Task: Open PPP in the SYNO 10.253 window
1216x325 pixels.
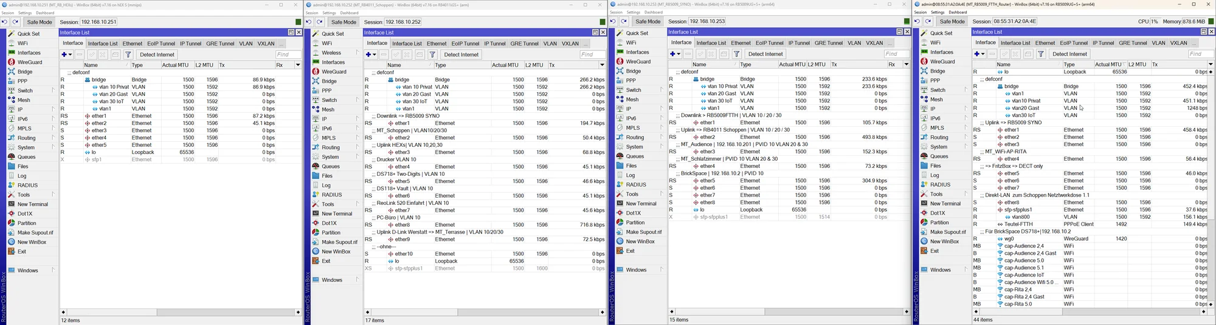Action: (x=630, y=81)
